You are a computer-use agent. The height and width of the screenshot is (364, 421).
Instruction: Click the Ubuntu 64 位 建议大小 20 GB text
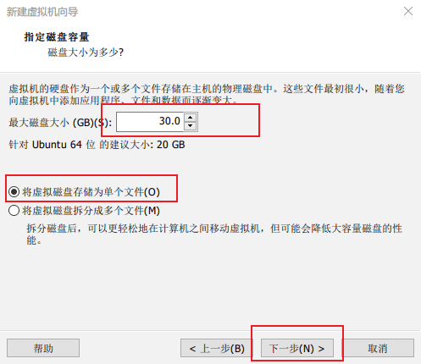(x=97, y=145)
